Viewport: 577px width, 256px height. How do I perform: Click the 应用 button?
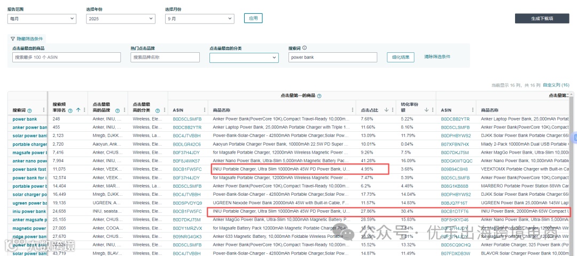tap(253, 18)
